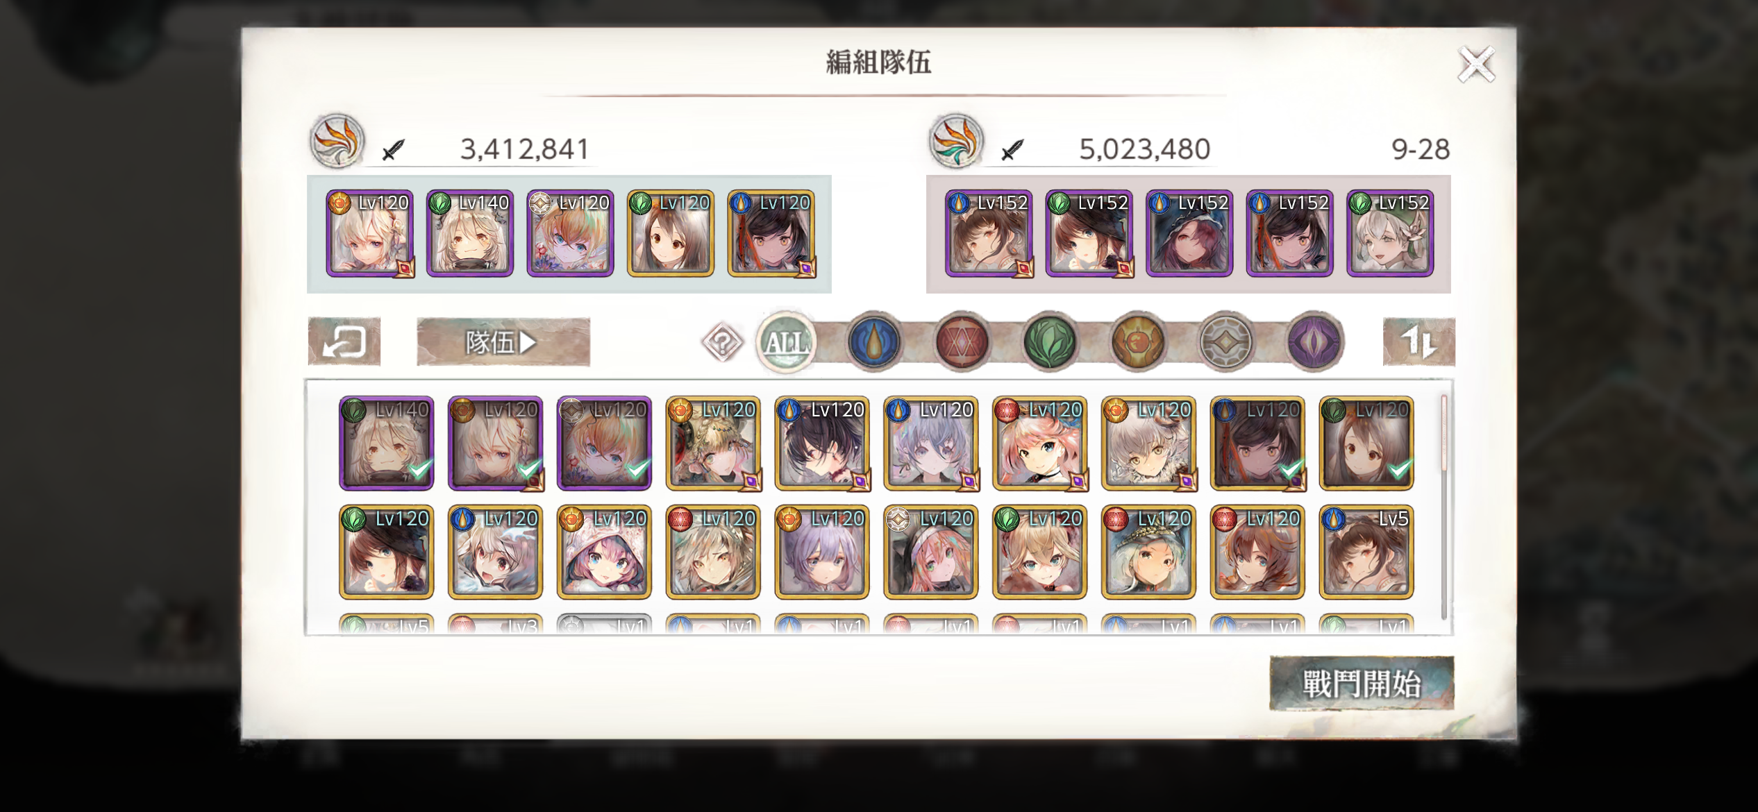
Task: Uncheck the last checked Lv120 in first row
Action: tap(1366, 443)
